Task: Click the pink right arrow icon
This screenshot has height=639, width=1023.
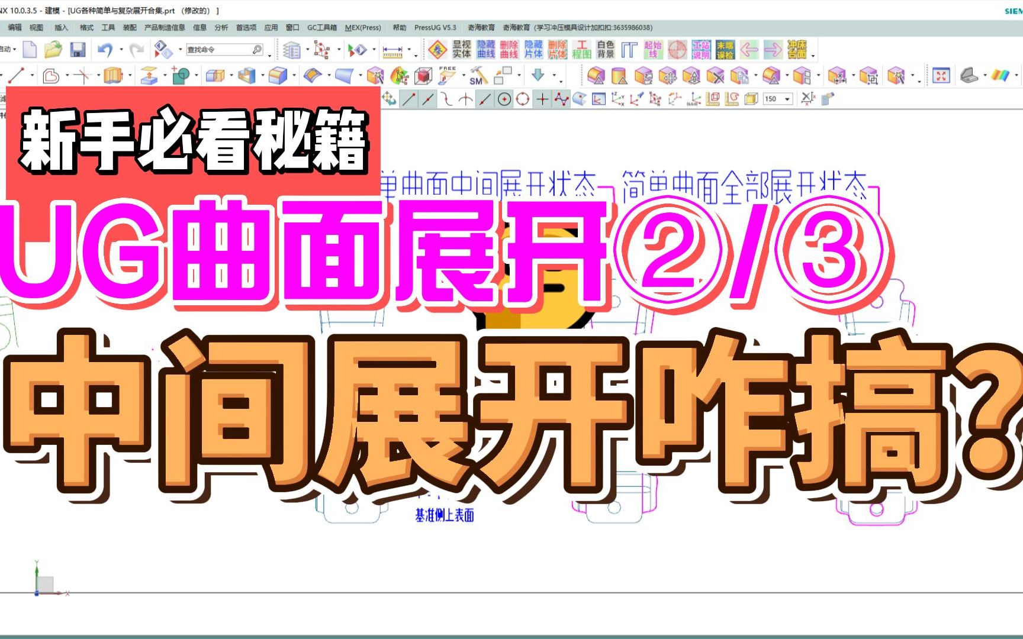Action: [773, 50]
